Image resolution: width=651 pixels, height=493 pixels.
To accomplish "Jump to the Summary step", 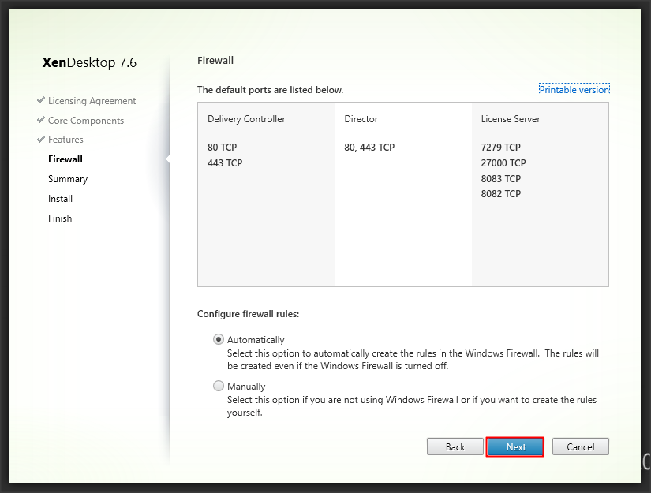I will (x=67, y=179).
